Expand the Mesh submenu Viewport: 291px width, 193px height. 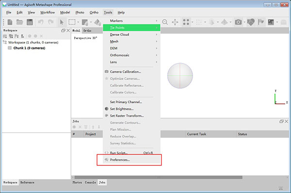131,41
